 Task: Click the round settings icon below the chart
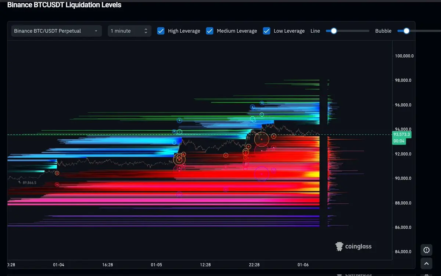pos(426,250)
